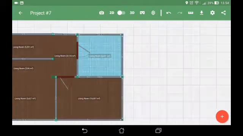Viewport: 243px width, 136px height.
Task: Undo the last action
Action: tap(169, 13)
